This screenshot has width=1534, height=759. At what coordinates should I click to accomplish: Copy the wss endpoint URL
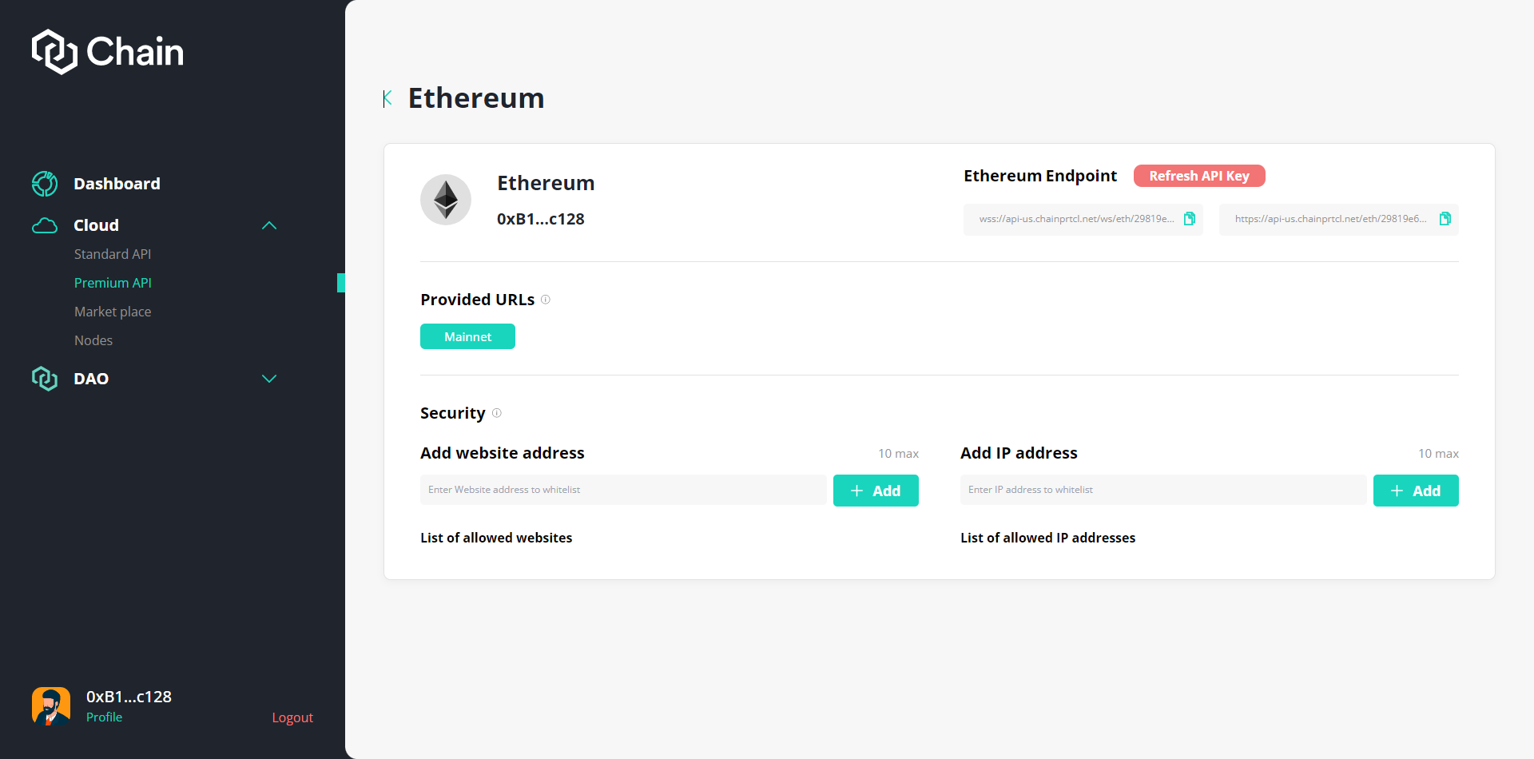(1189, 219)
